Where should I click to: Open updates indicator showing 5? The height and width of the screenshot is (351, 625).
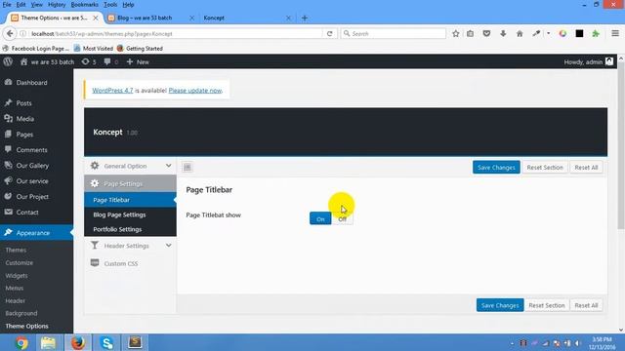coord(89,62)
